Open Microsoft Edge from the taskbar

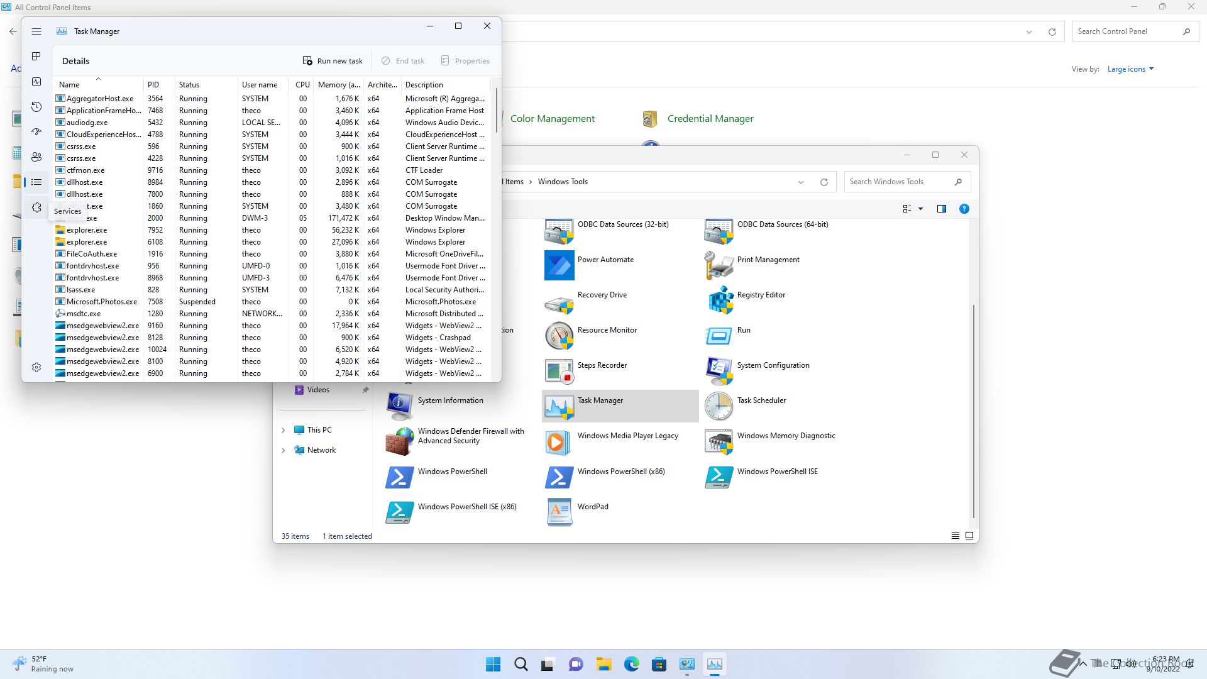tap(632, 664)
